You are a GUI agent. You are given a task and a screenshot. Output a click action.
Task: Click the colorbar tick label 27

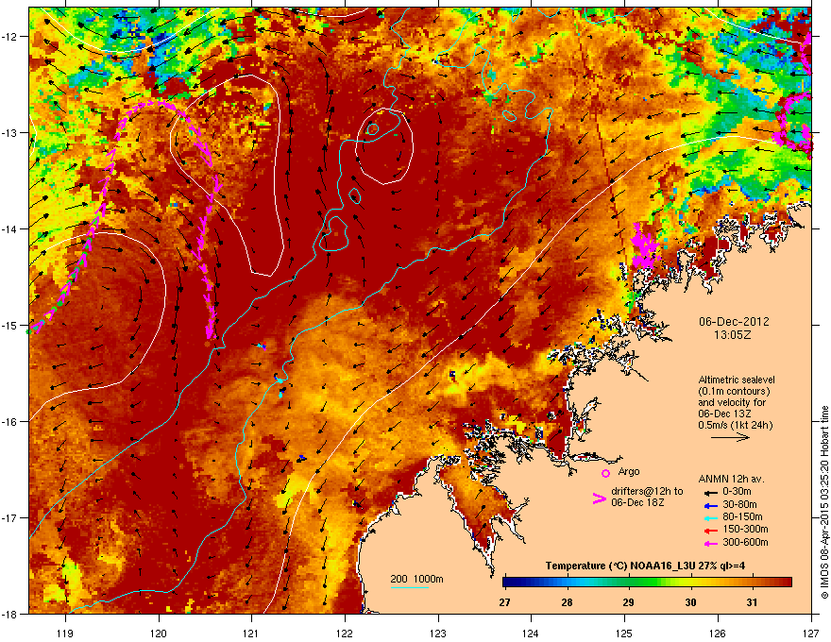click(x=504, y=602)
